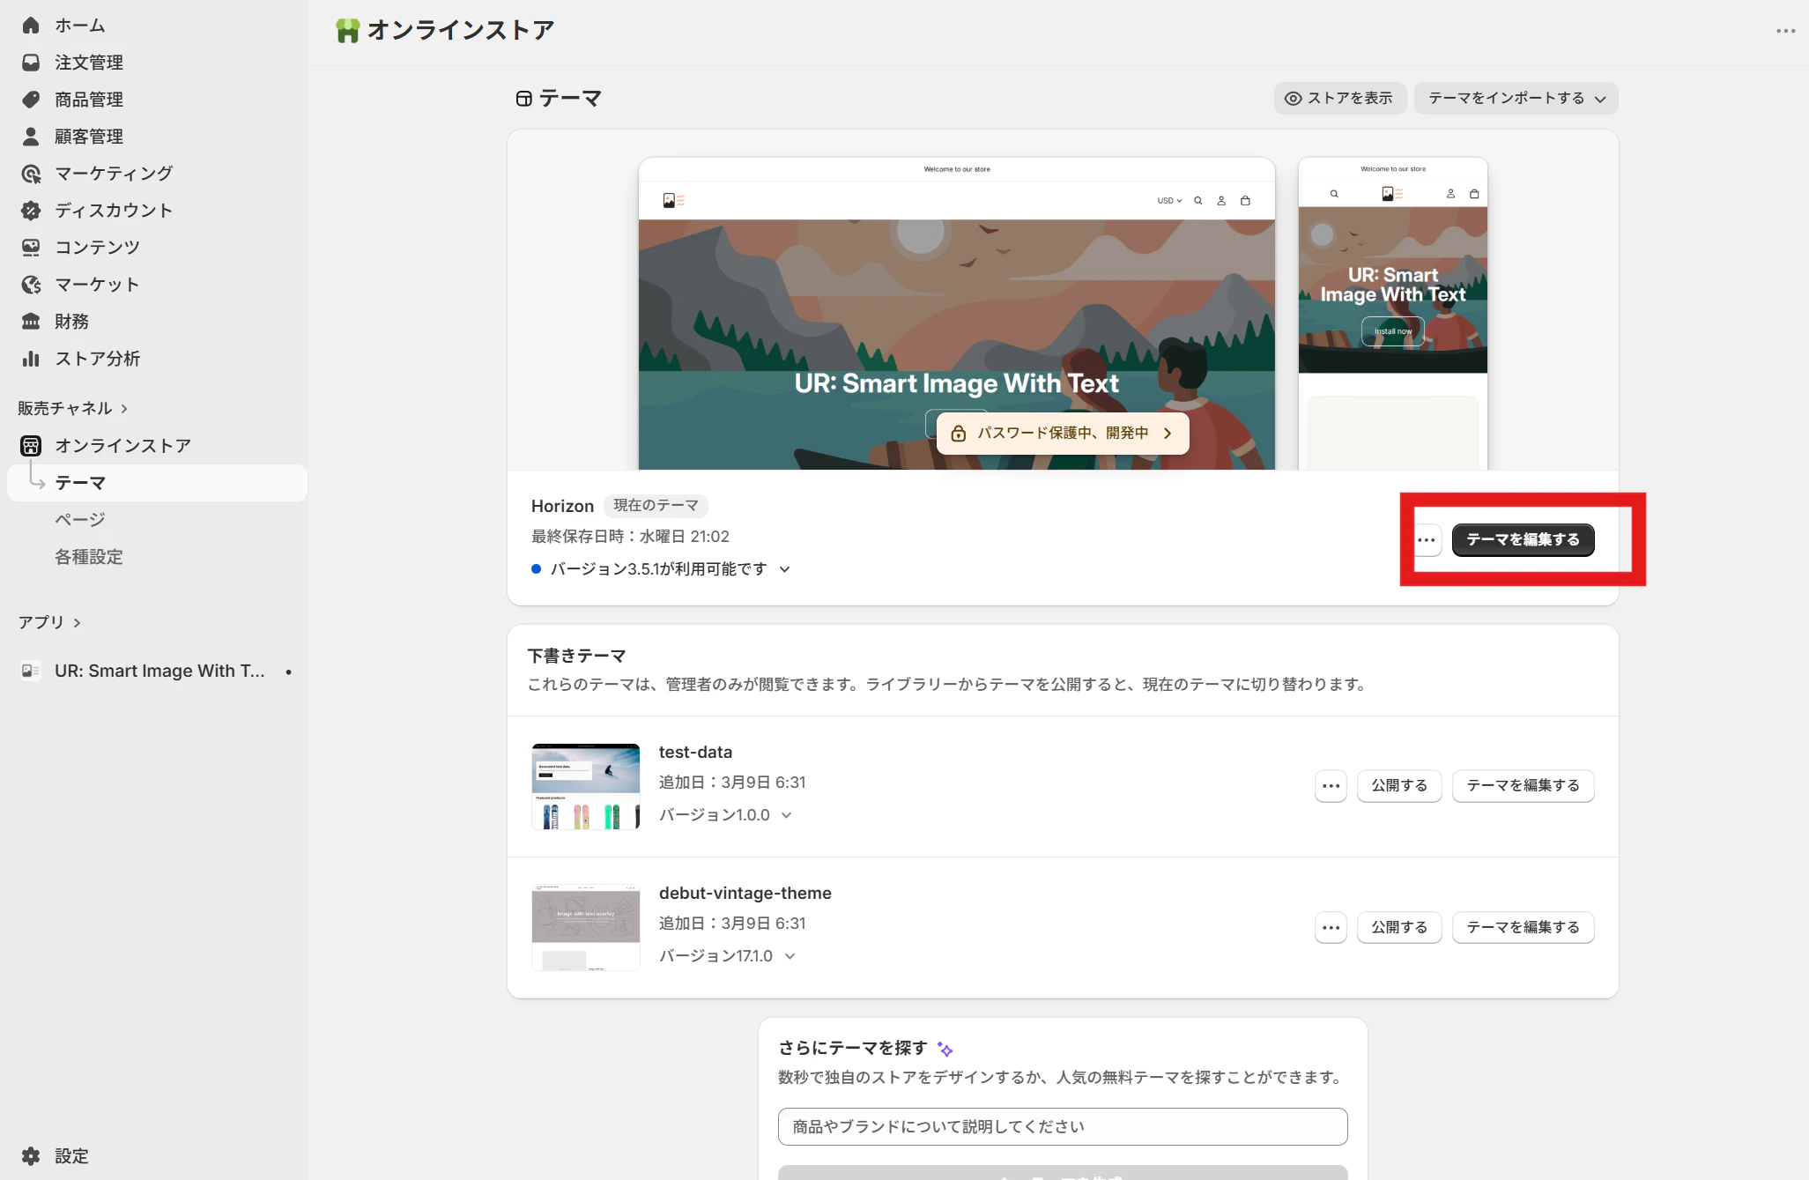
Task: Click the customers person icon (顧客管理)
Action: coord(31,137)
